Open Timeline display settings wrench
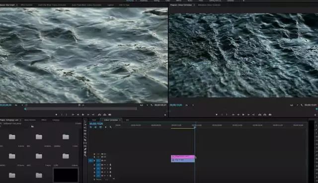 [110, 127]
